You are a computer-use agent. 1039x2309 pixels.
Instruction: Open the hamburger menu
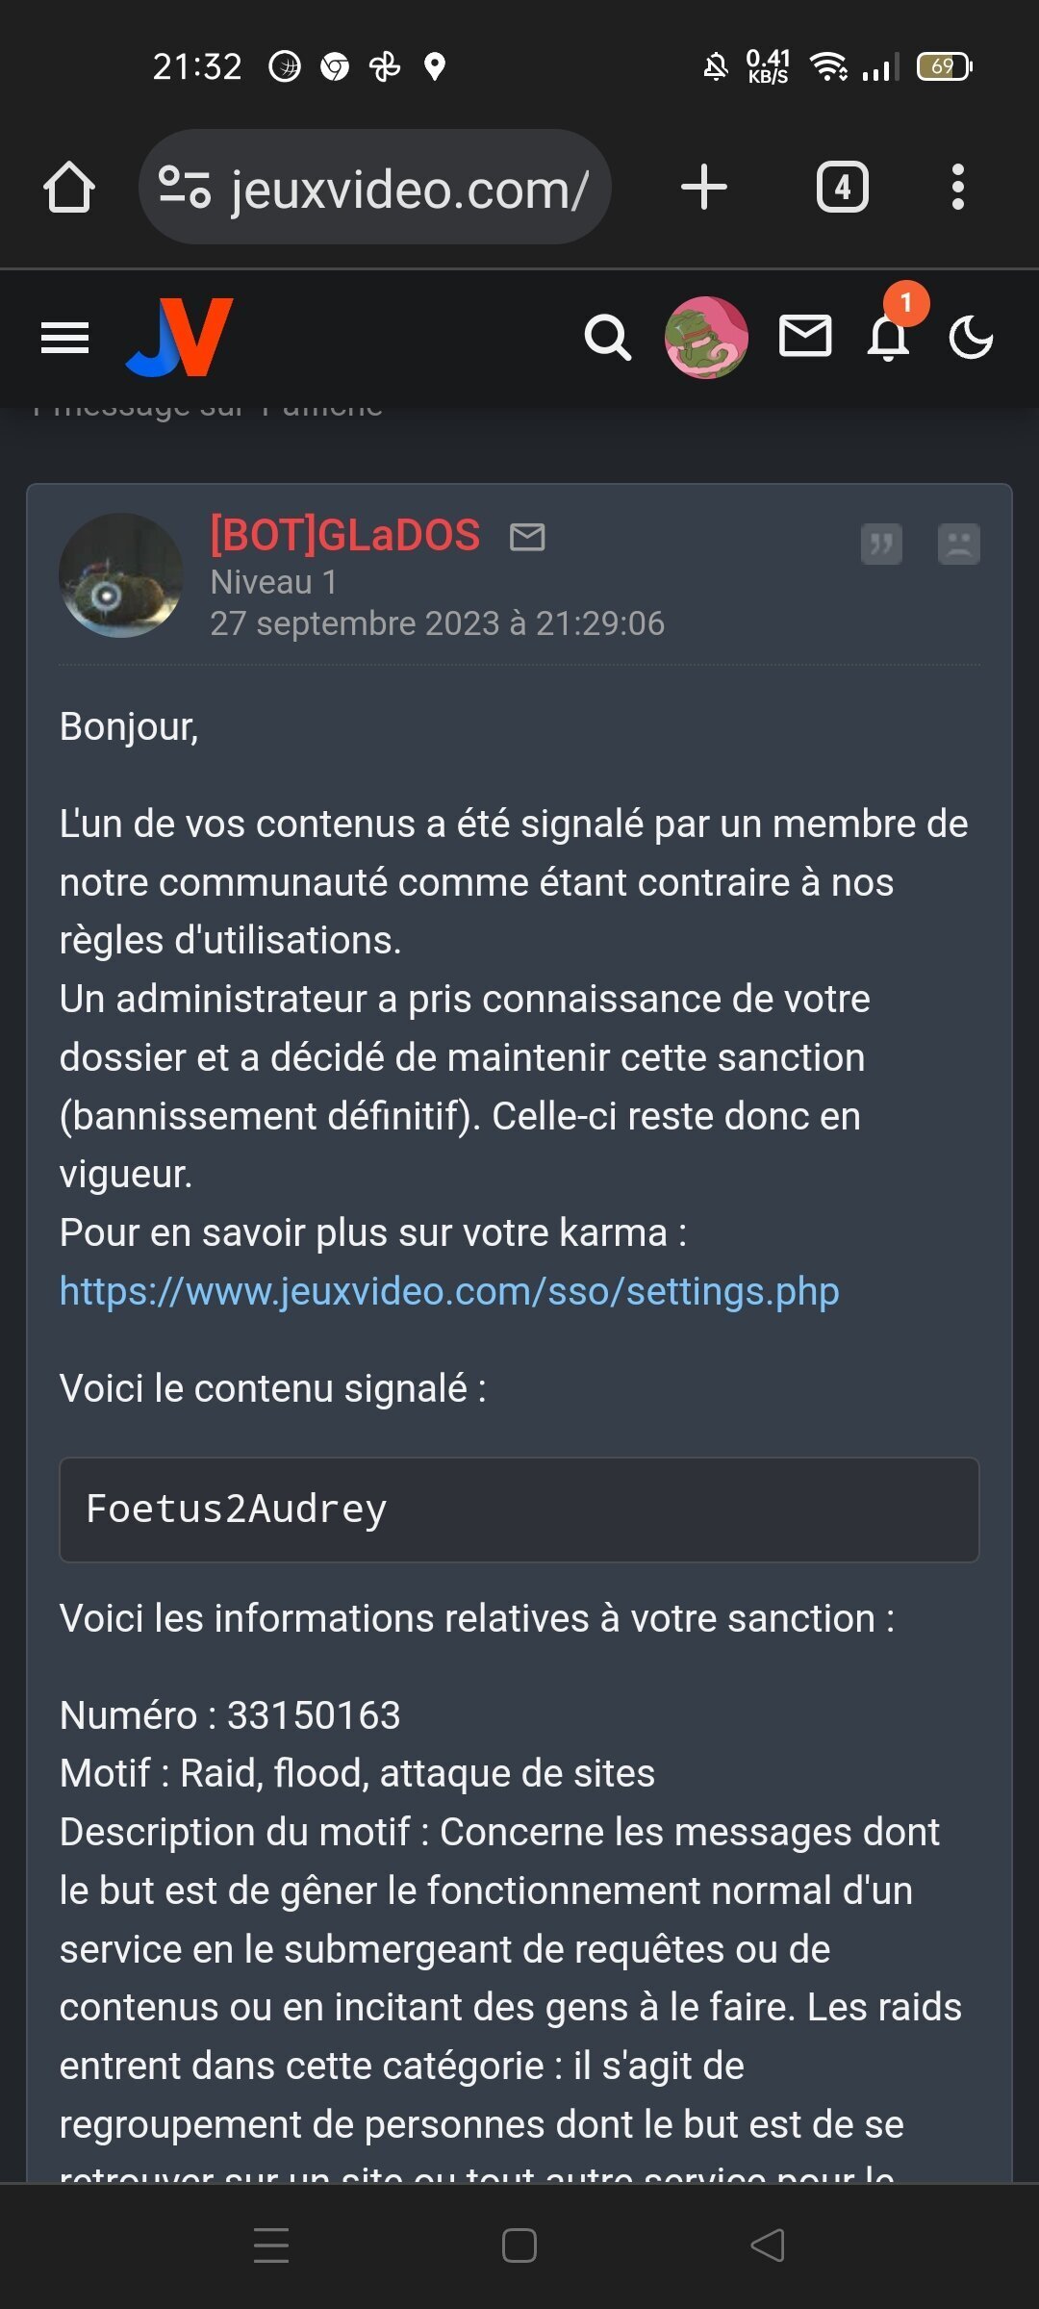65,338
